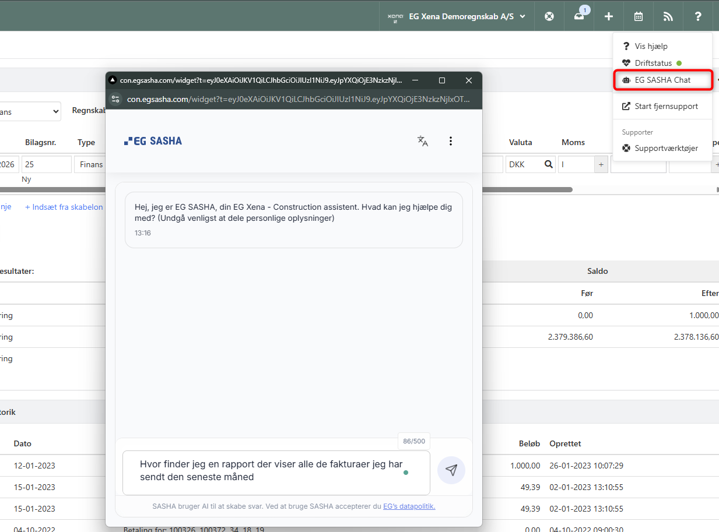Select the 12-01-2023 history row date

pyautogui.click(x=34, y=466)
